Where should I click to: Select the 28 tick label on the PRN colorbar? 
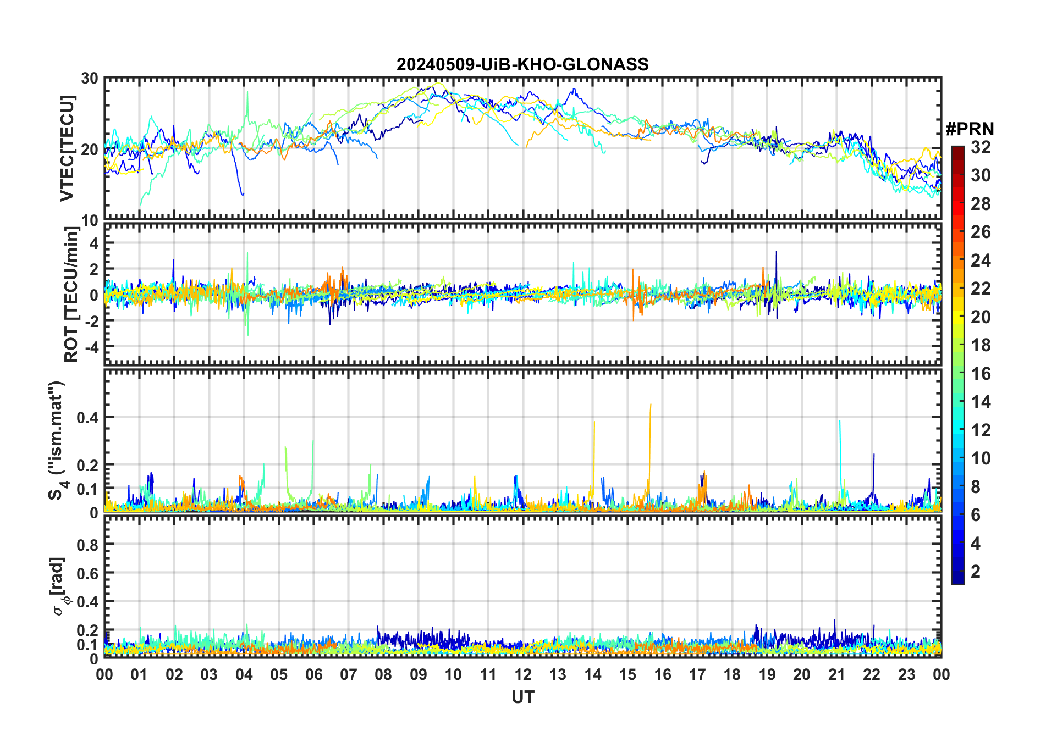(981, 204)
